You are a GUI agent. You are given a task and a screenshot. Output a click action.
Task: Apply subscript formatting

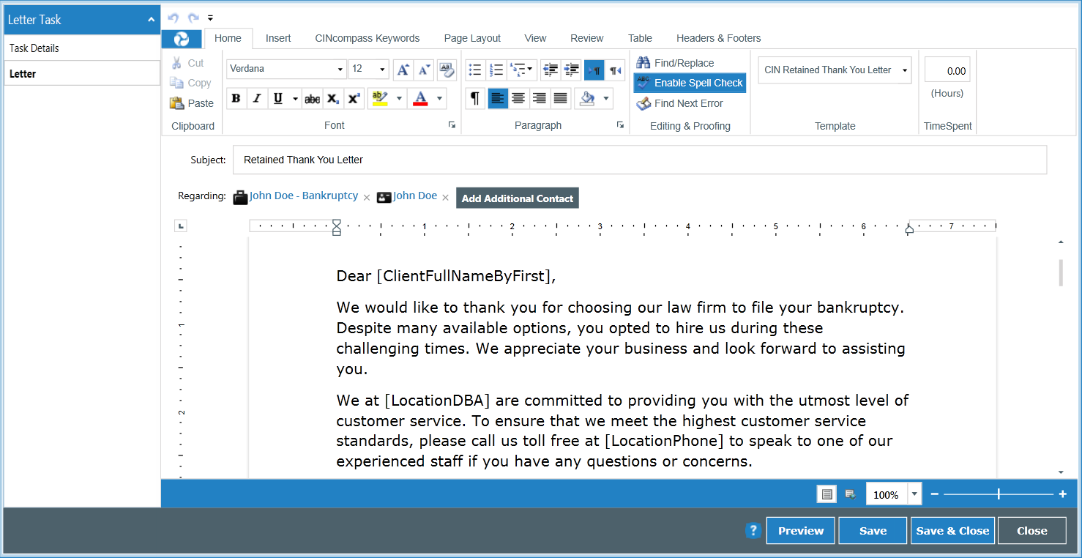point(333,99)
